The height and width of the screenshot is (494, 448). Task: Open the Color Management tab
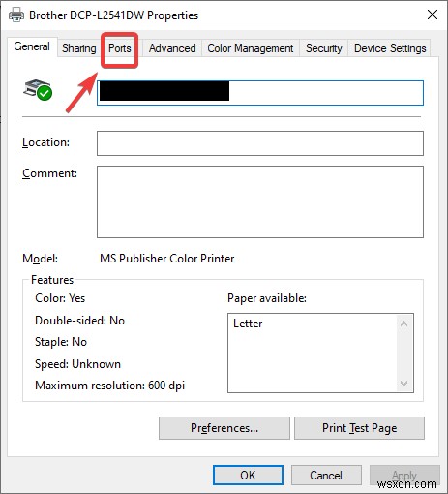pyautogui.click(x=251, y=48)
